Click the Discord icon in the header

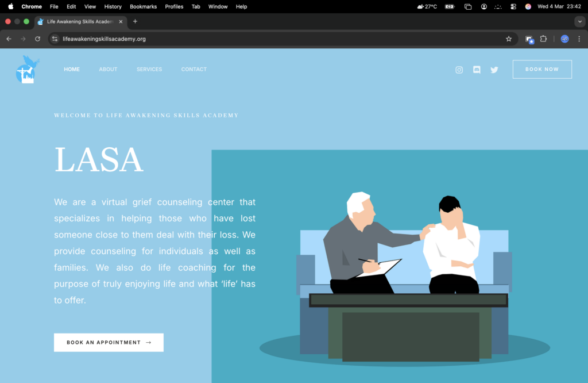(477, 70)
